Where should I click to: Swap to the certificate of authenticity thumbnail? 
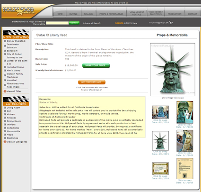[x=160, y=168]
